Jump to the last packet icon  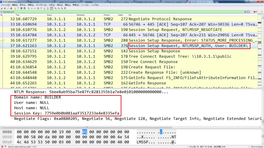tap(44, 8)
